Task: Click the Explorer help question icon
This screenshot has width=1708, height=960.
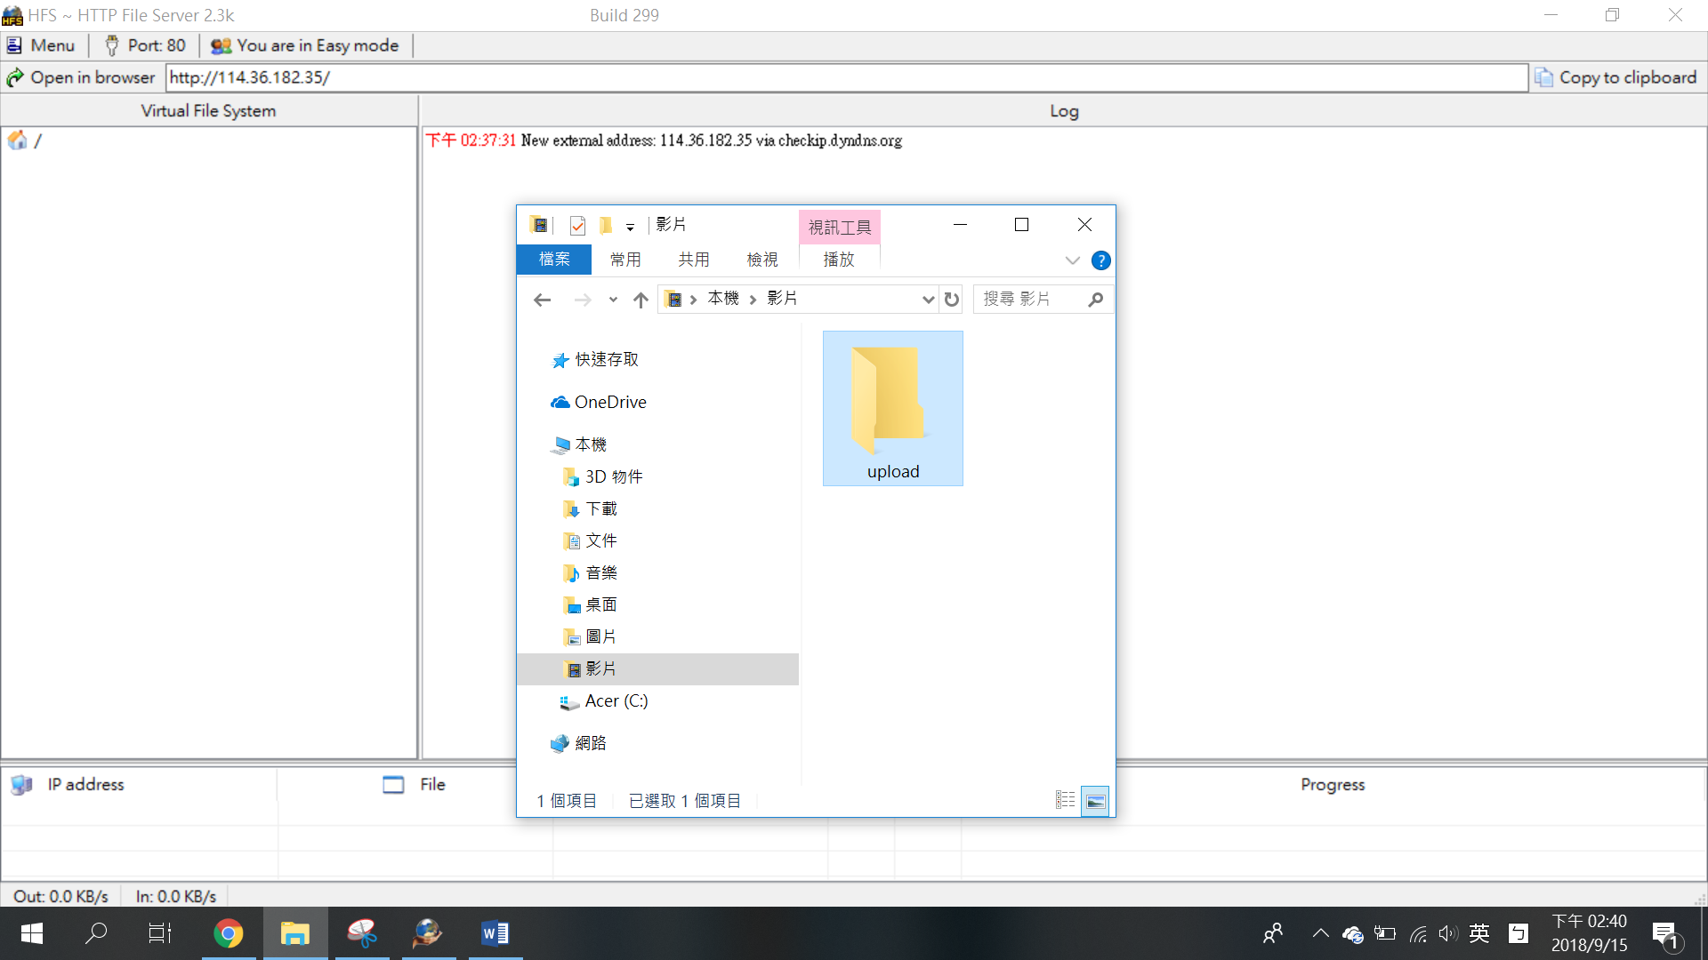Action: tap(1100, 260)
